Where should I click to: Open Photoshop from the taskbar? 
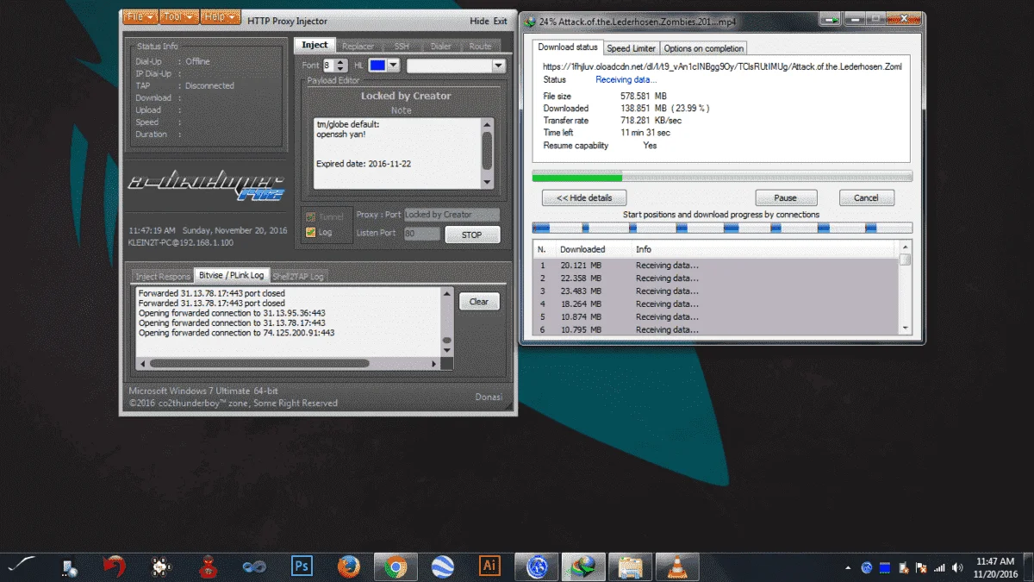coord(302,566)
